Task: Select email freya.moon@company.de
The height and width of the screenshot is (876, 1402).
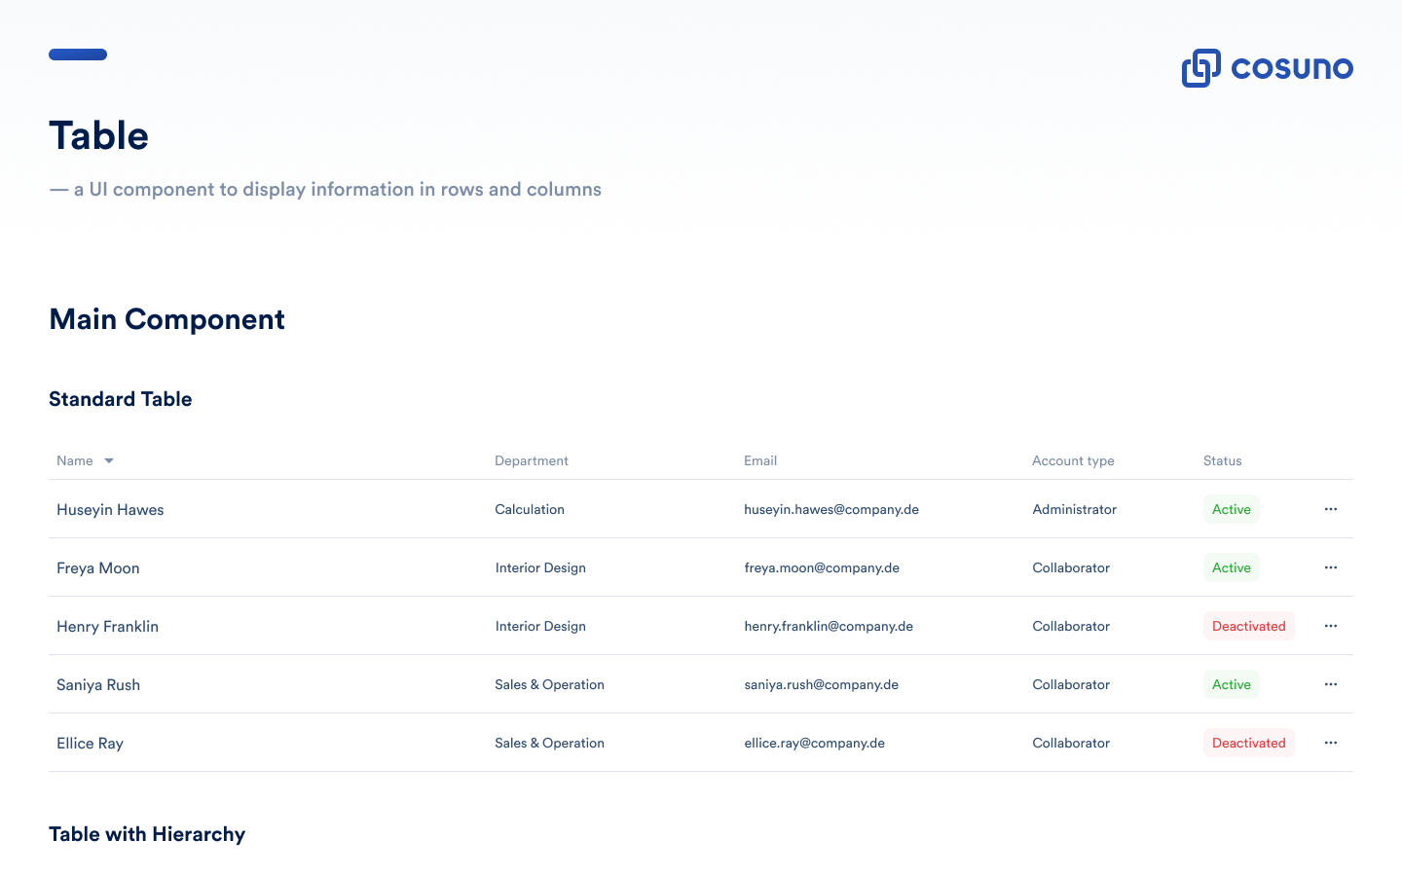Action: click(x=821, y=567)
